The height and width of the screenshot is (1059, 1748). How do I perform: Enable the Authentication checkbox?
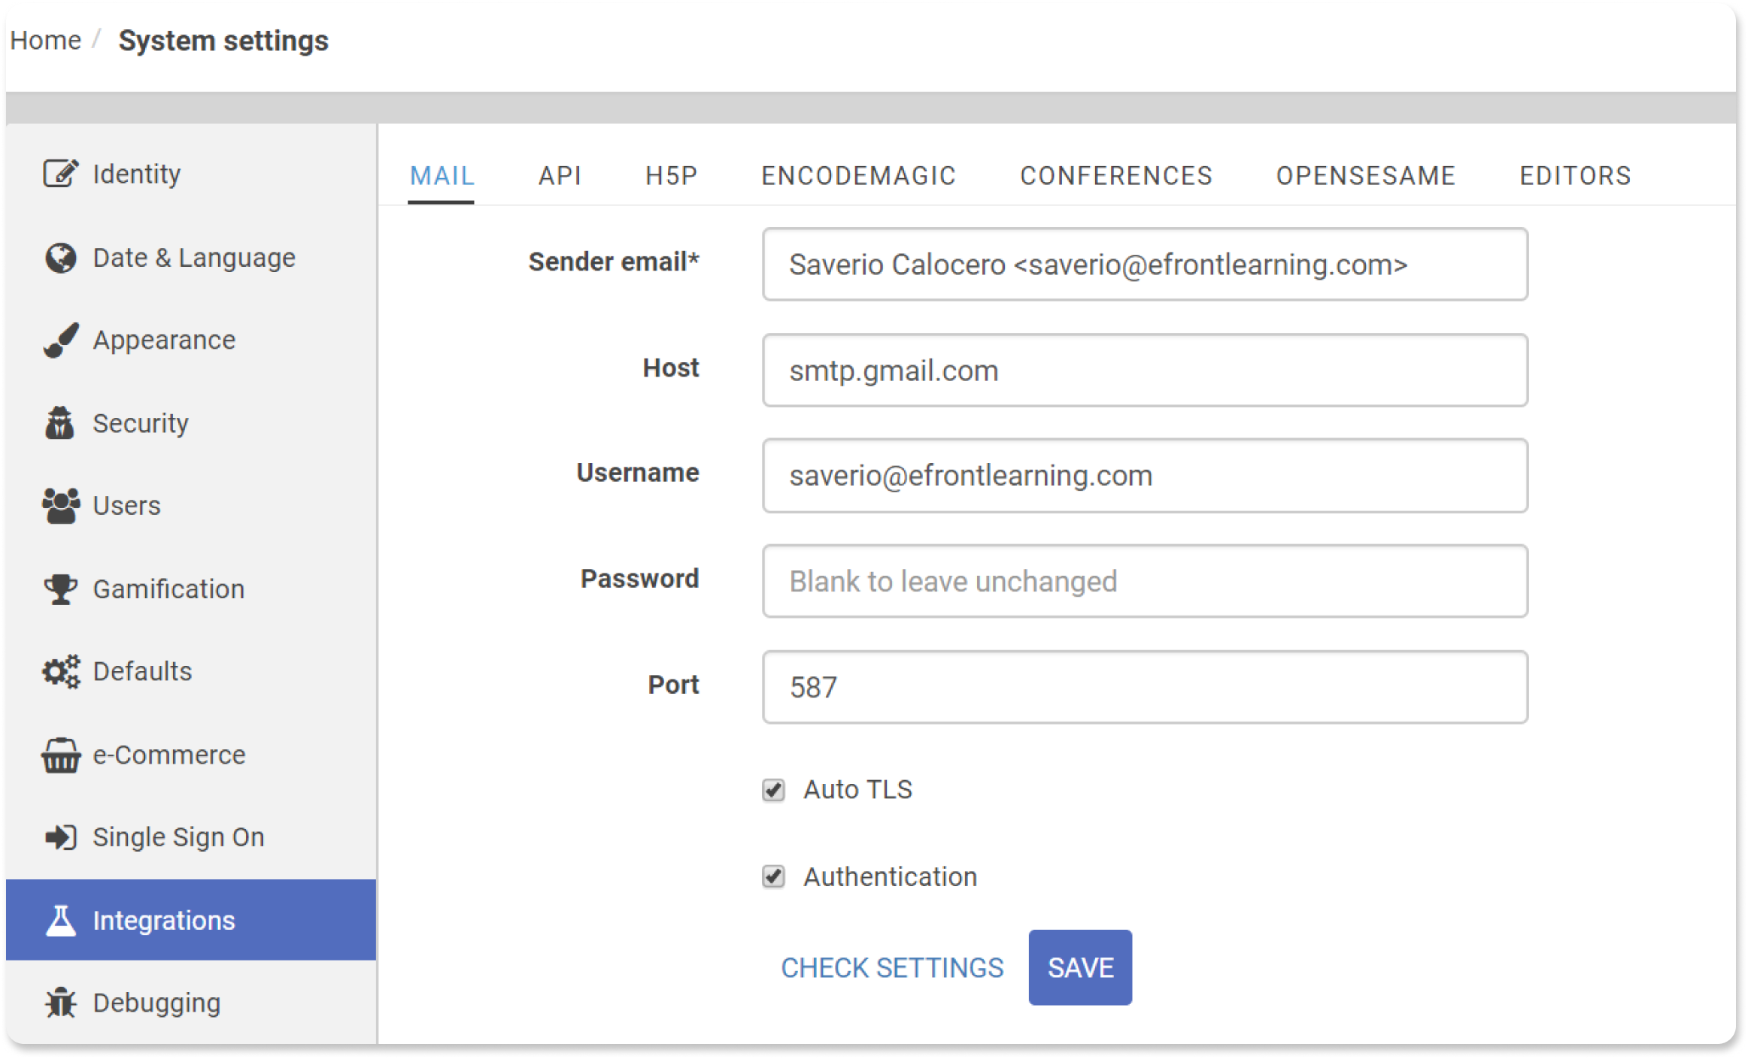pyautogui.click(x=773, y=877)
